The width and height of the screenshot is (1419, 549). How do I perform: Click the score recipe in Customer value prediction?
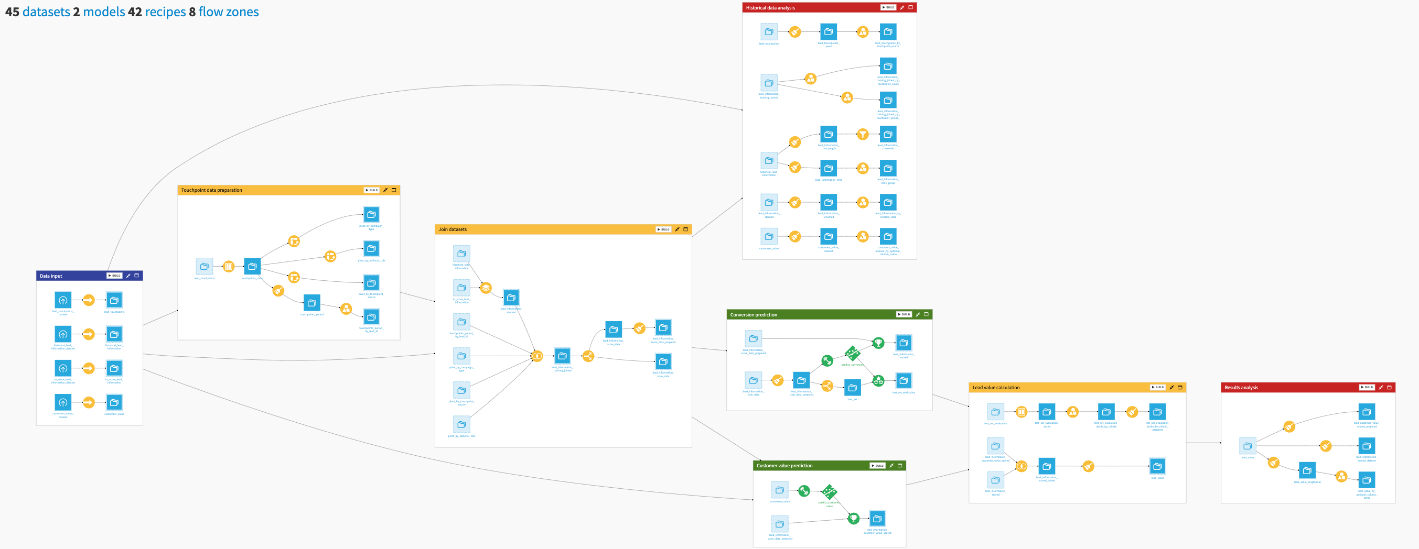[x=853, y=519]
